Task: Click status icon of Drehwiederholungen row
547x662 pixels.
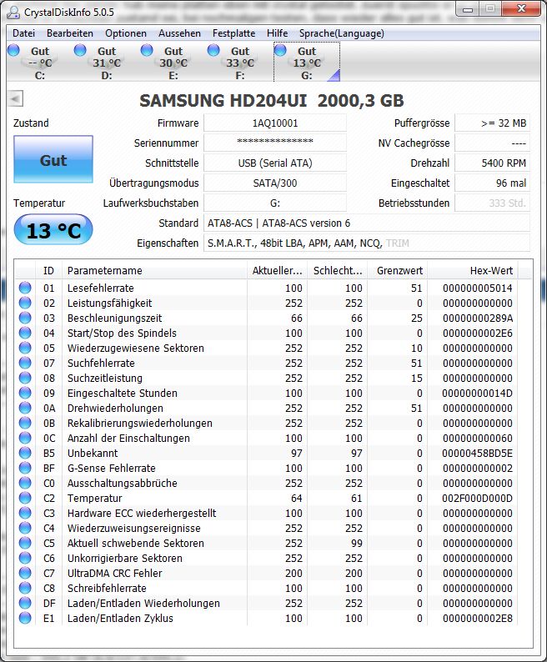Action: [25, 408]
